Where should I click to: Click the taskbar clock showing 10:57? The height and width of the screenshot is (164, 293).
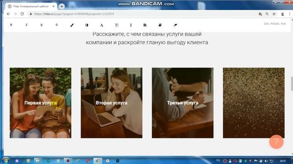click(283, 161)
